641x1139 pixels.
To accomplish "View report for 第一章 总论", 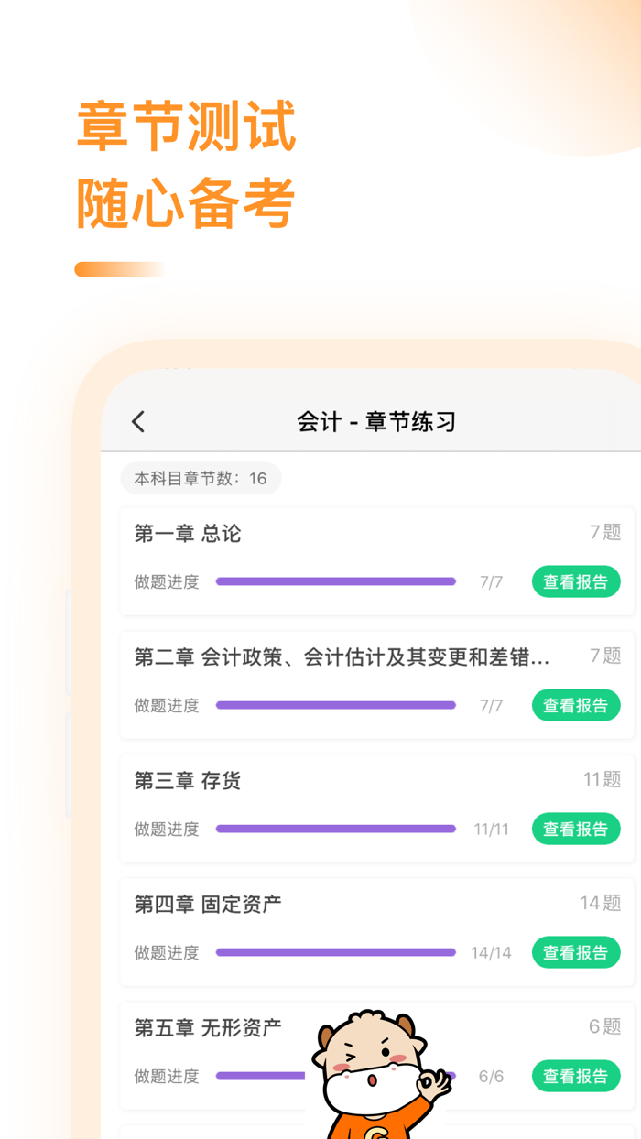I will click(576, 581).
